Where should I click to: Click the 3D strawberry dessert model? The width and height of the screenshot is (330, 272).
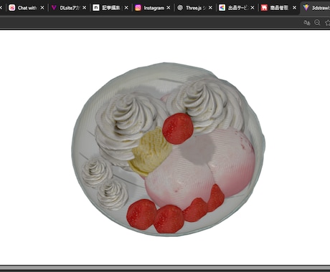[169, 150]
